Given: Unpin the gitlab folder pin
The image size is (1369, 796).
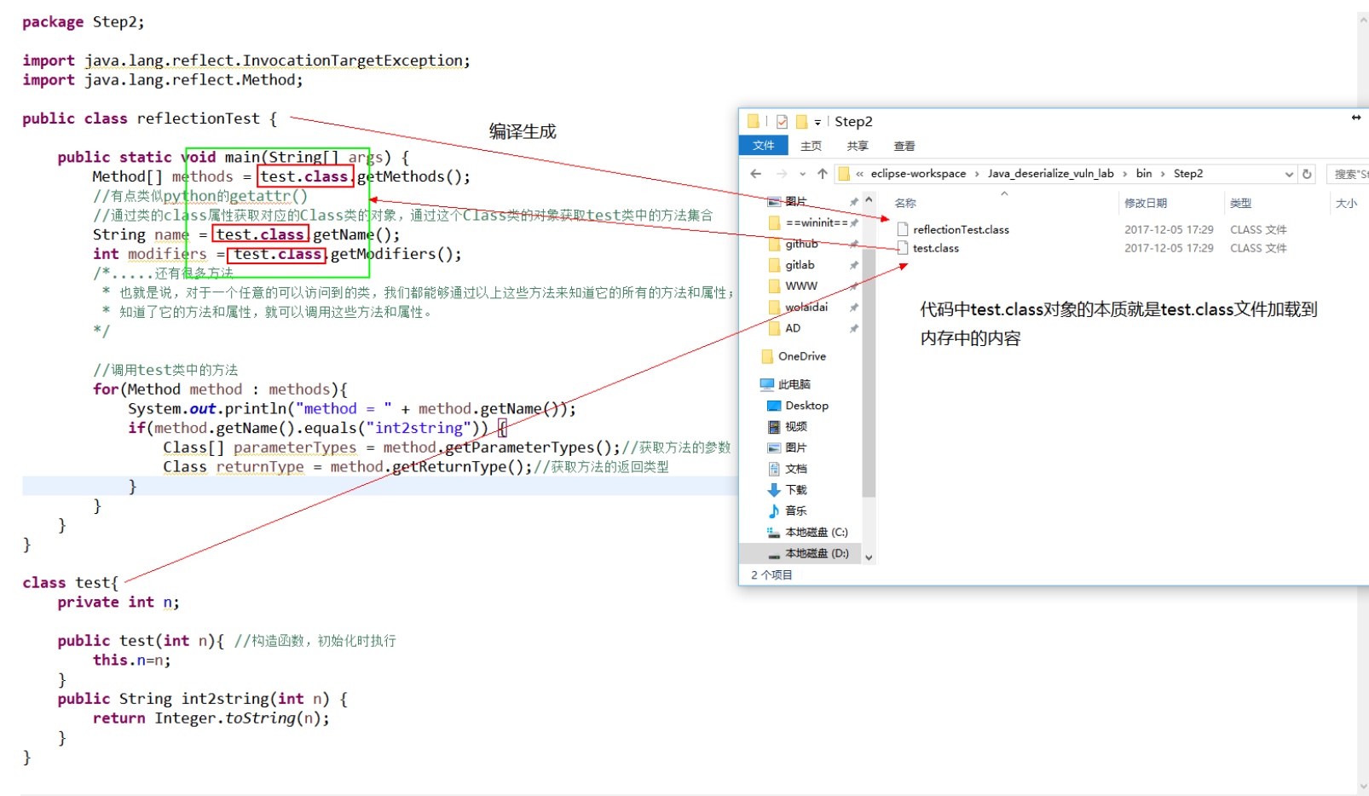Looking at the screenshot, I should coord(854,264).
